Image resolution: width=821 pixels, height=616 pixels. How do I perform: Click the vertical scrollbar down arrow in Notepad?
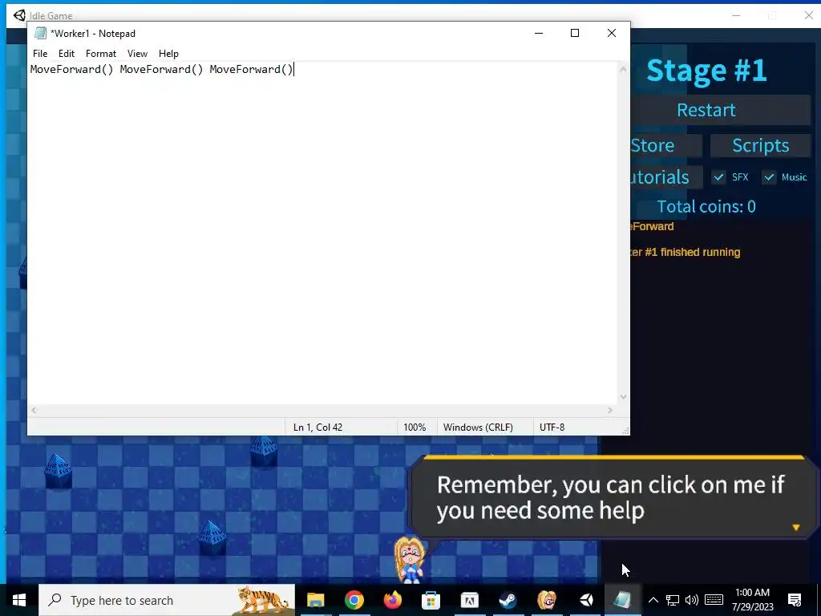[623, 396]
